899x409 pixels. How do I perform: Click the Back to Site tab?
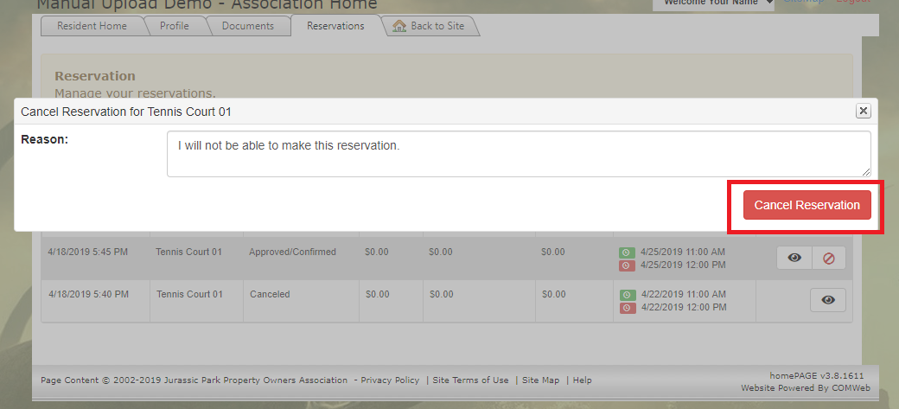pos(430,26)
